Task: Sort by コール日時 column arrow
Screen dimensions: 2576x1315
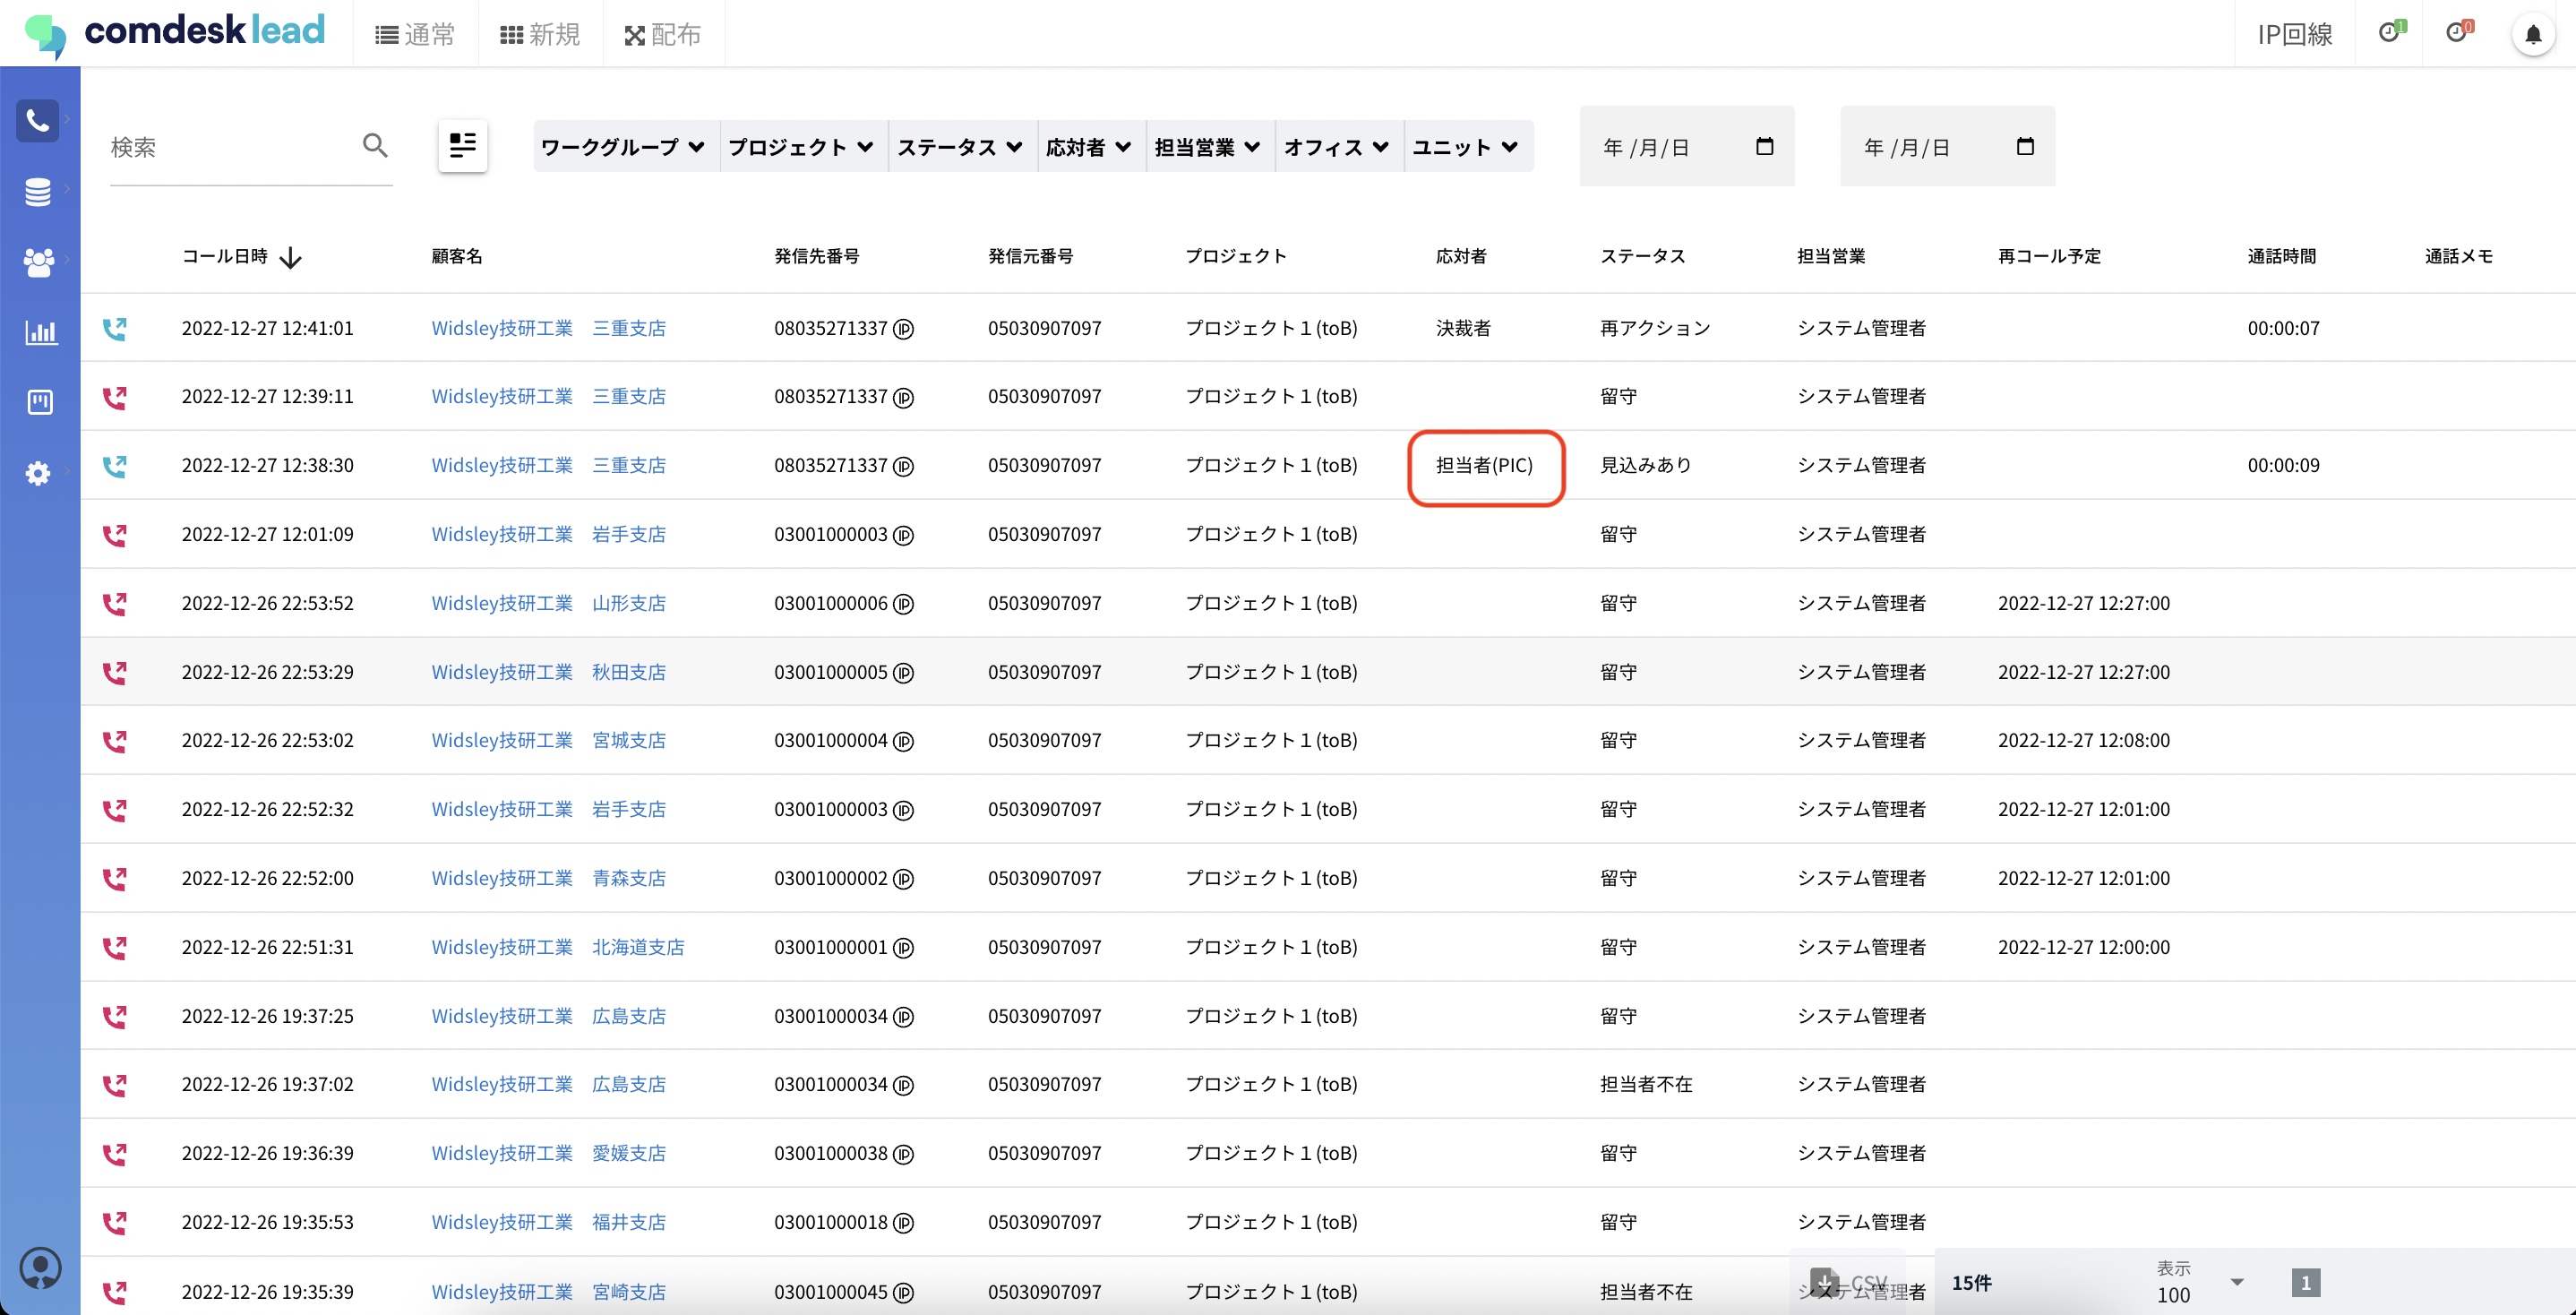Action: click(290, 258)
